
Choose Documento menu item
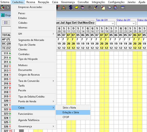[33, 70]
